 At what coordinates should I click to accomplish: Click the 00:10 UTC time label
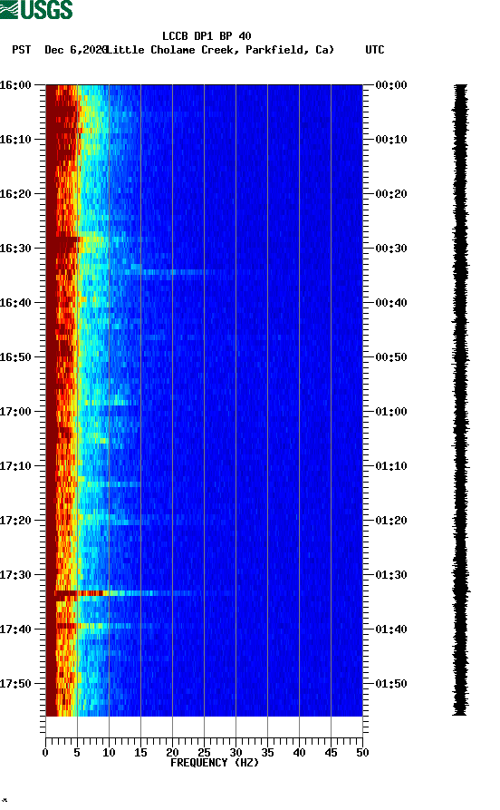(391, 140)
